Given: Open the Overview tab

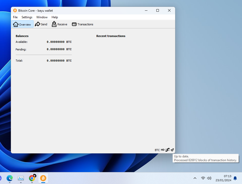Looking at the screenshot, I should pos(22,24).
